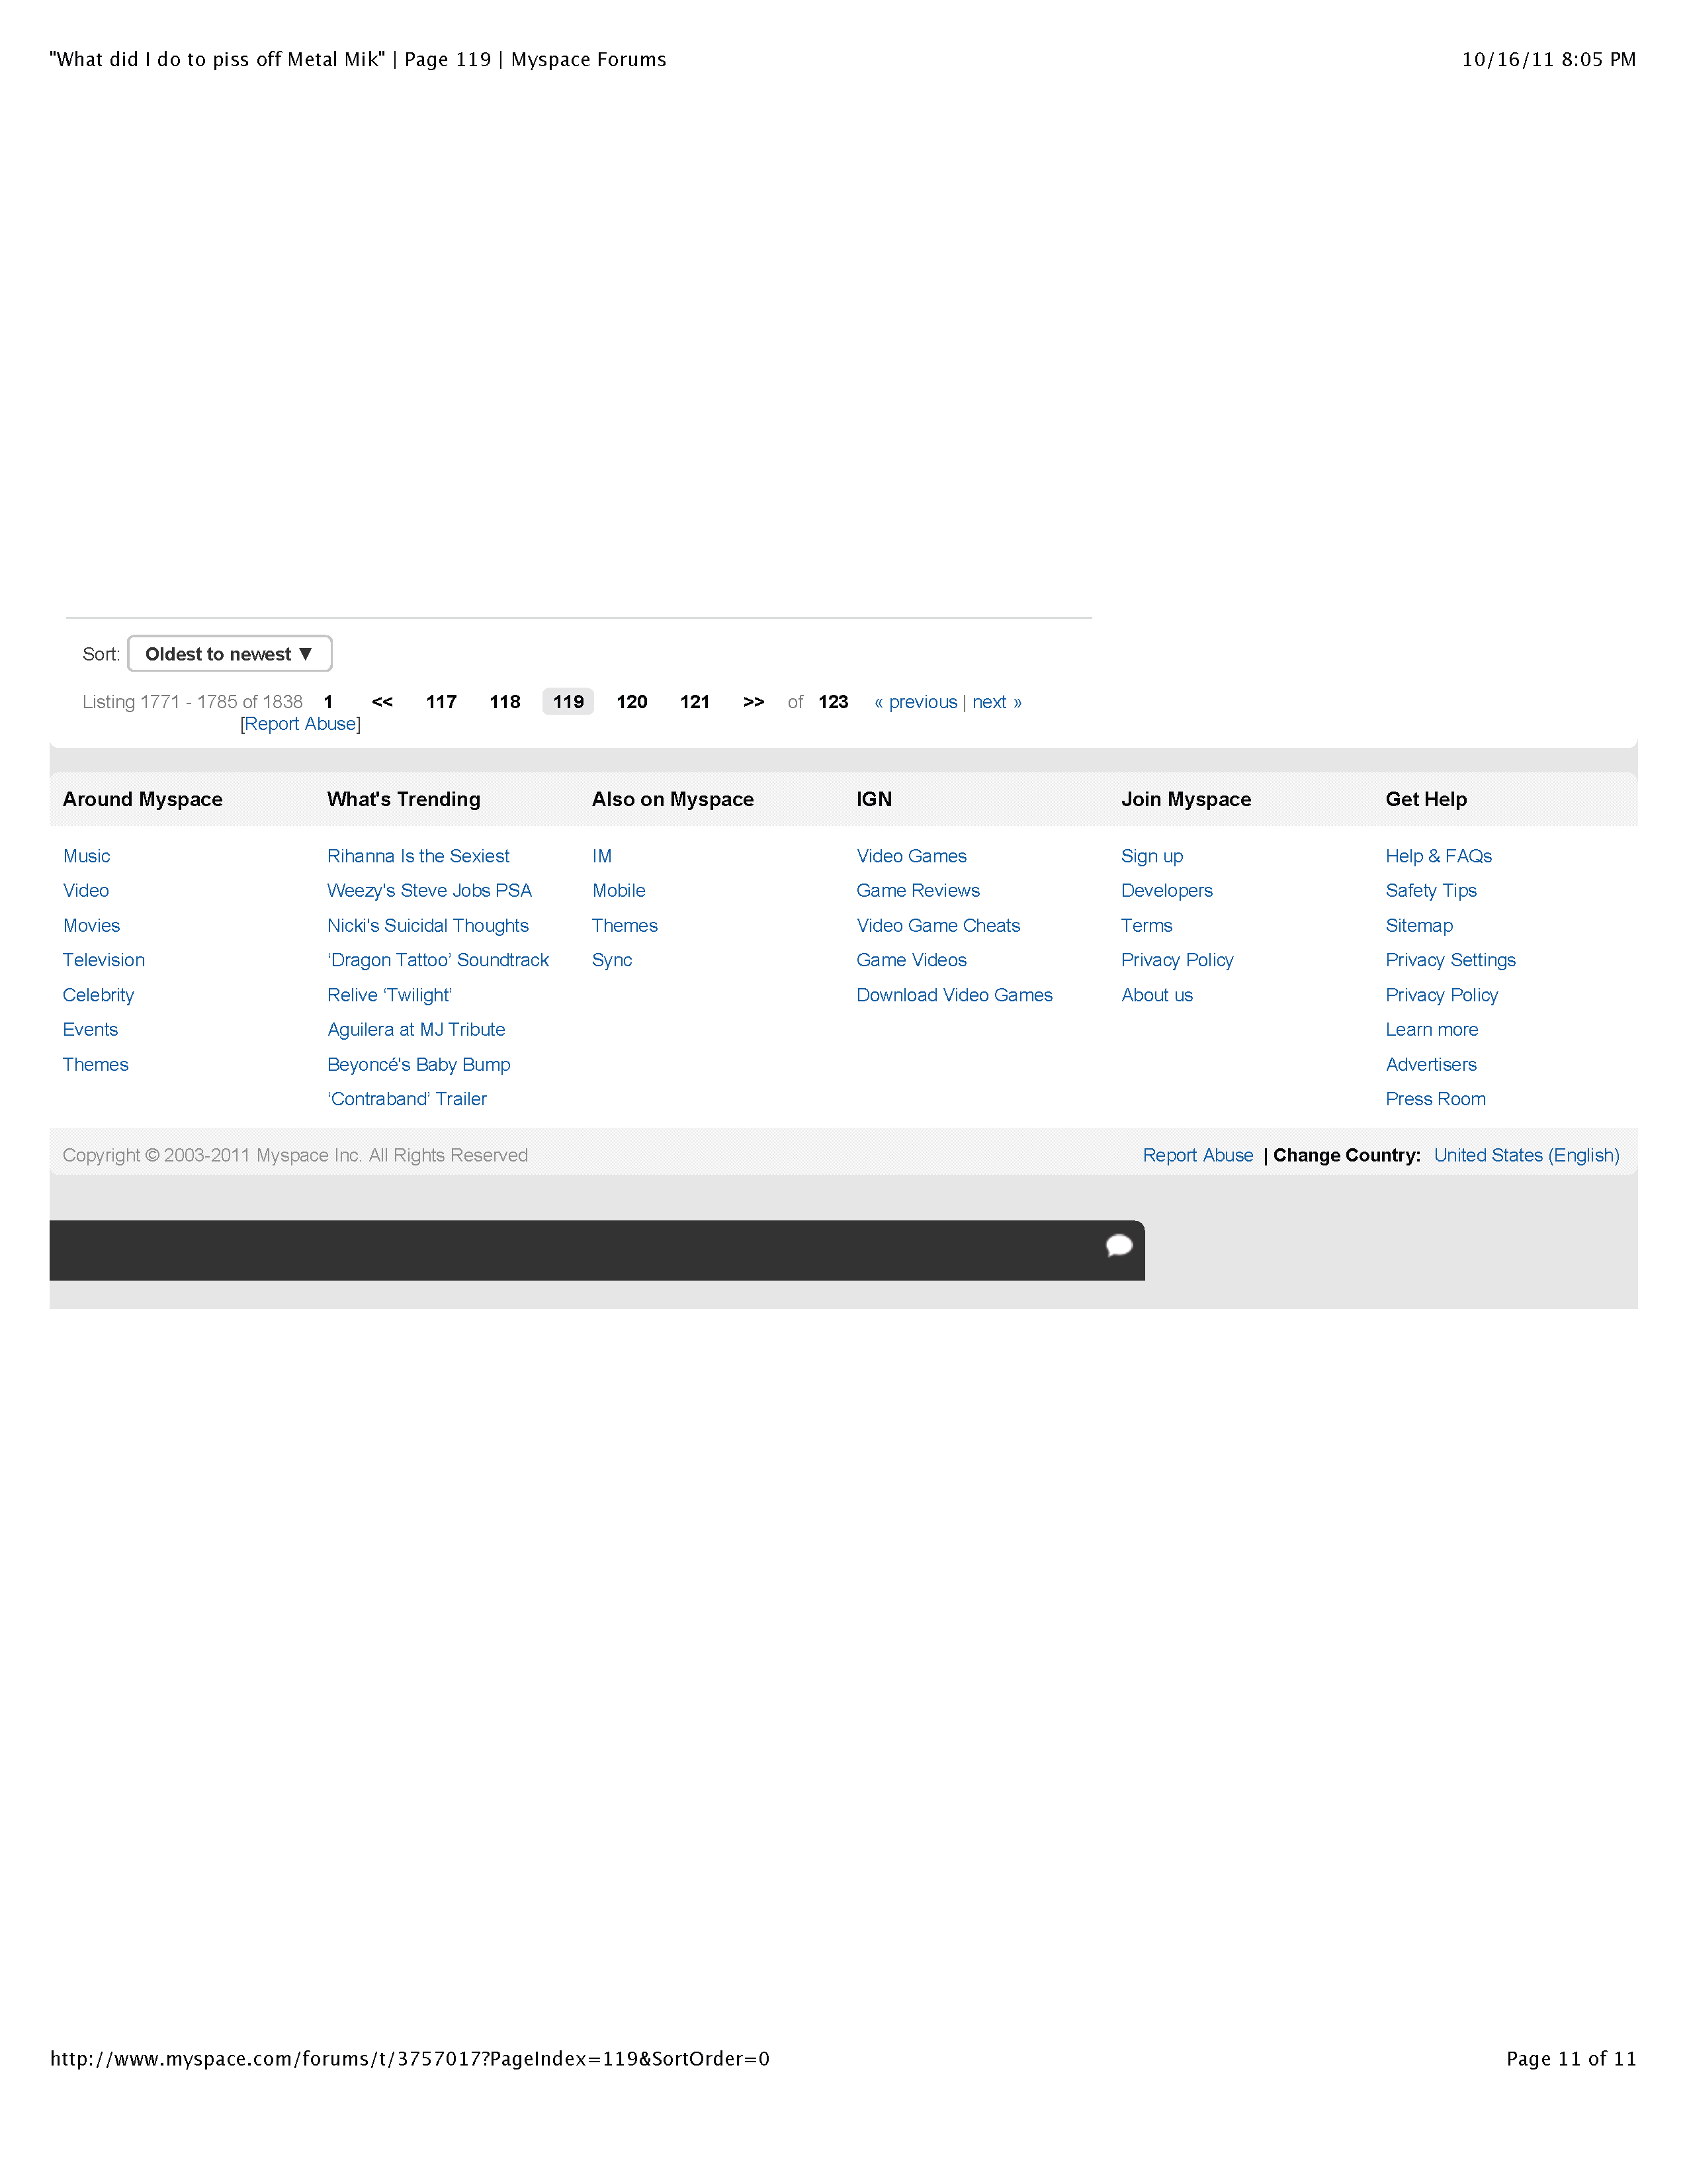Image resolution: width=1687 pixels, height=2184 pixels.
Task: Open Rihanna Is the Sexiest link
Action: (417, 856)
